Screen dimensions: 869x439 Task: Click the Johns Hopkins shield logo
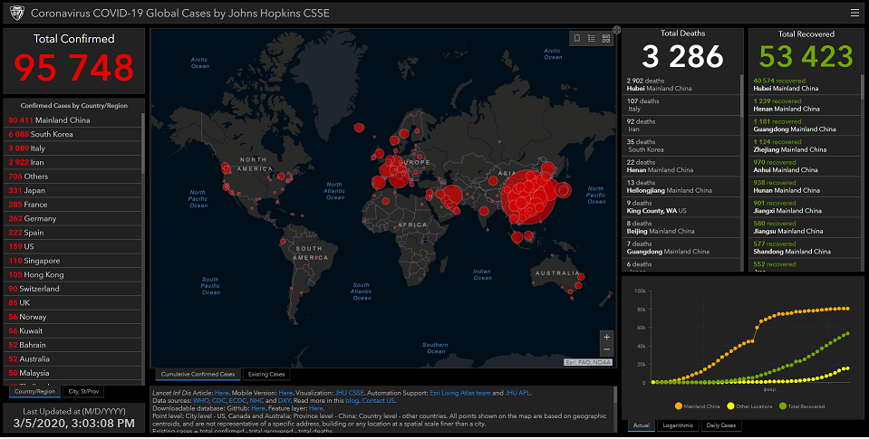pos(15,13)
